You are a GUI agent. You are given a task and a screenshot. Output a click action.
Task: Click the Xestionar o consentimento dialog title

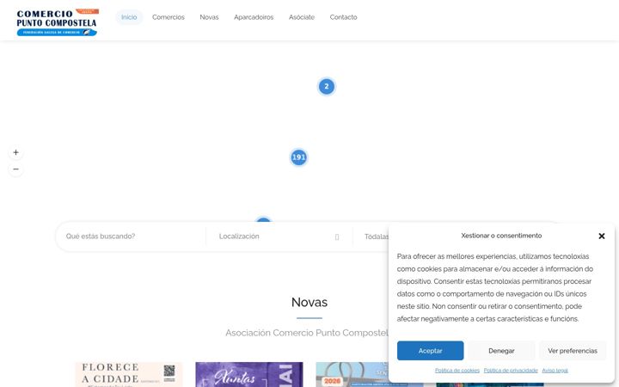(501, 236)
